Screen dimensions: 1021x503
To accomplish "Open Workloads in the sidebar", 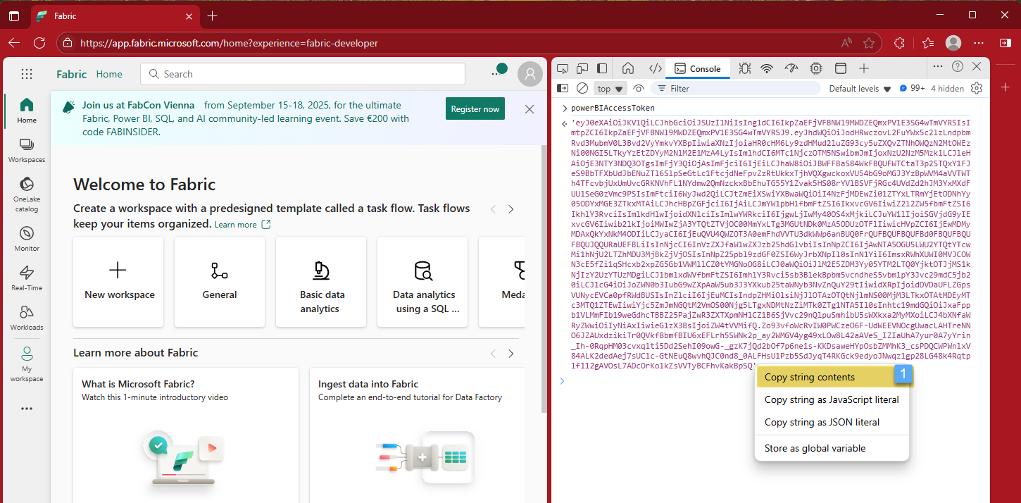I will point(27,318).
